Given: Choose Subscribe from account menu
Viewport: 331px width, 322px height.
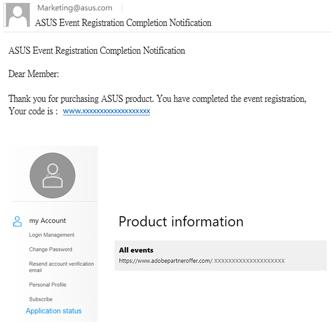Looking at the screenshot, I should click(x=41, y=299).
